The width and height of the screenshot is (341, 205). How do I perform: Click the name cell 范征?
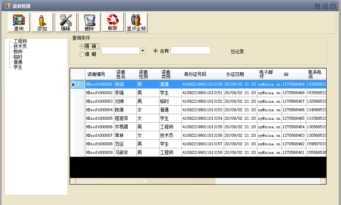click(x=125, y=144)
